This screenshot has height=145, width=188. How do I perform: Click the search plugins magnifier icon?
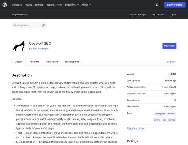pos(43,25)
